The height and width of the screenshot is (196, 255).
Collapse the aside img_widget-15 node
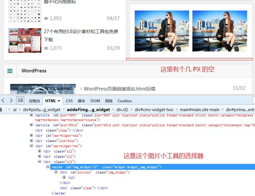tap(48, 167)
